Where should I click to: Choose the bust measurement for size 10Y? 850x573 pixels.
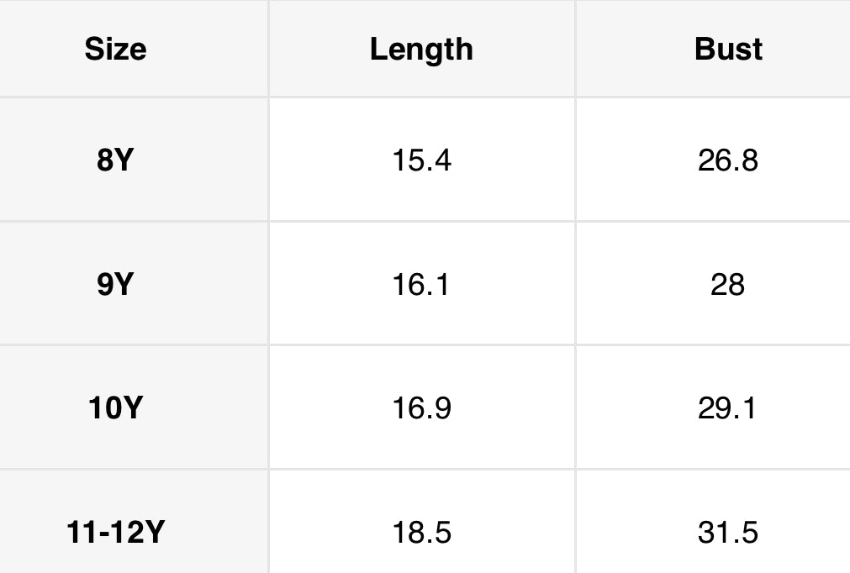728,408
